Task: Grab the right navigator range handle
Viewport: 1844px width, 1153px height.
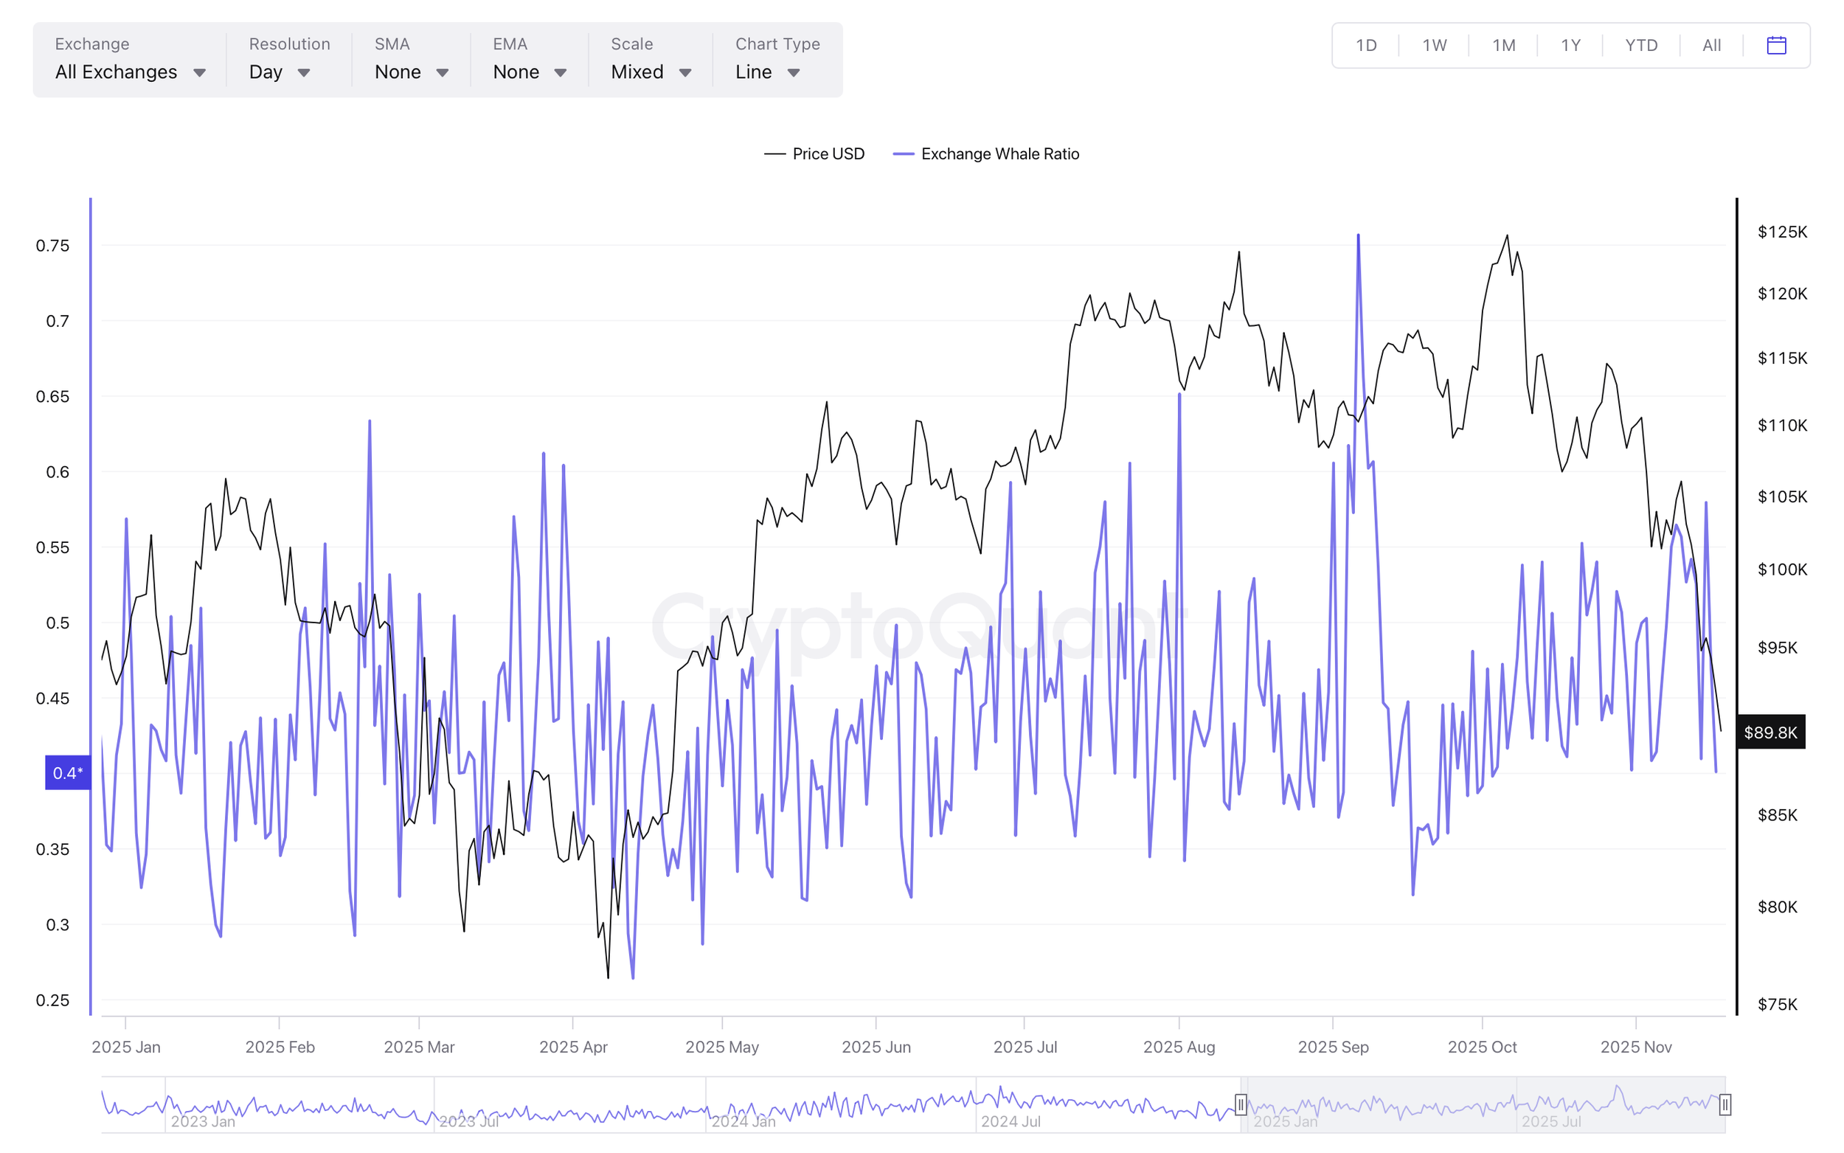Action: (1725, 1104)
